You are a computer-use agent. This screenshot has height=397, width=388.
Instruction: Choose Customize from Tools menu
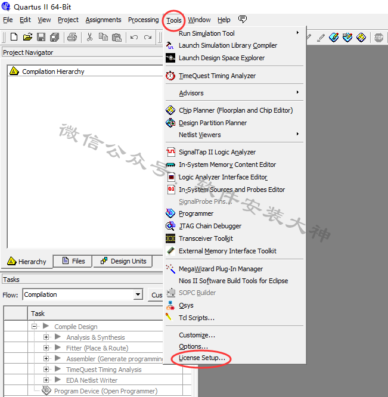click(x=197, y=335)
